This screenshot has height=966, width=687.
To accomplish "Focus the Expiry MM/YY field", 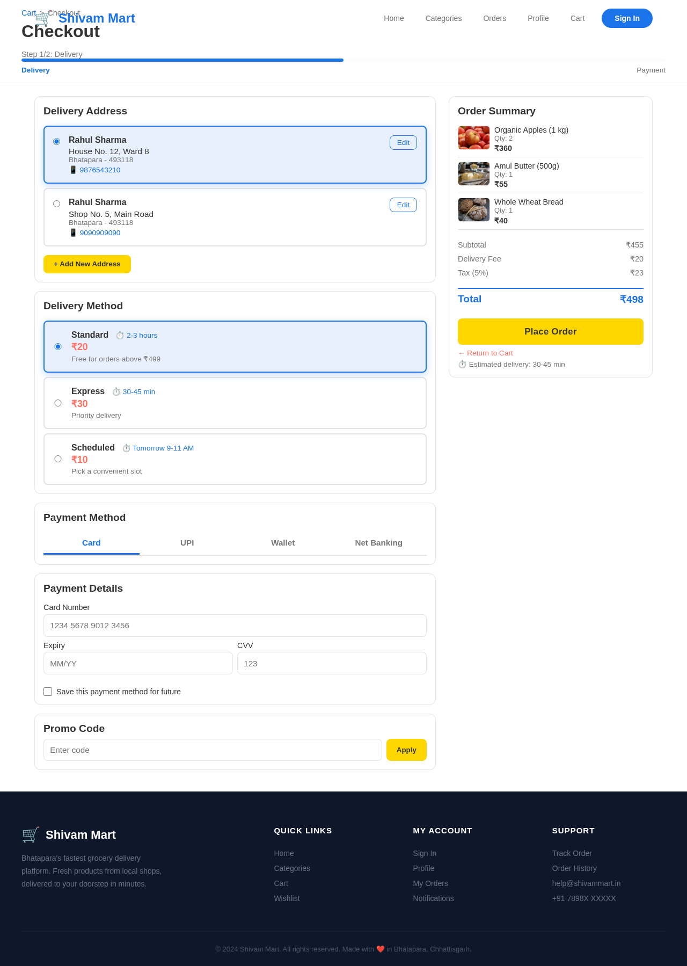I will click(x=138, y=663).
